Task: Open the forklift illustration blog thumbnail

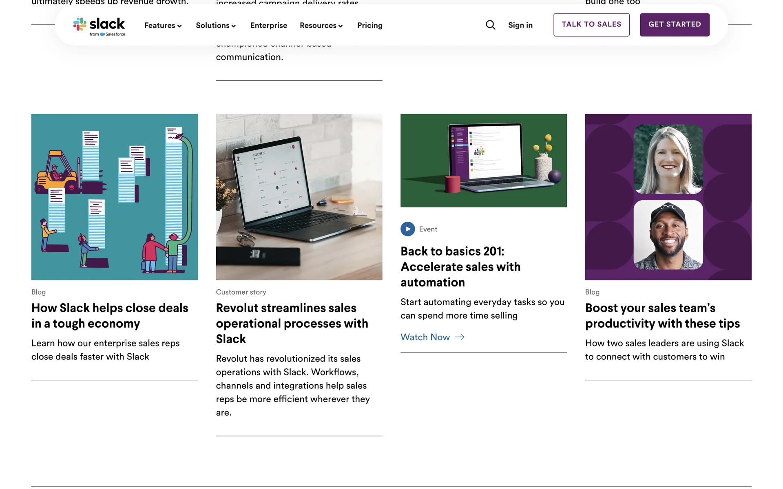Action: [x=115, y=197]
